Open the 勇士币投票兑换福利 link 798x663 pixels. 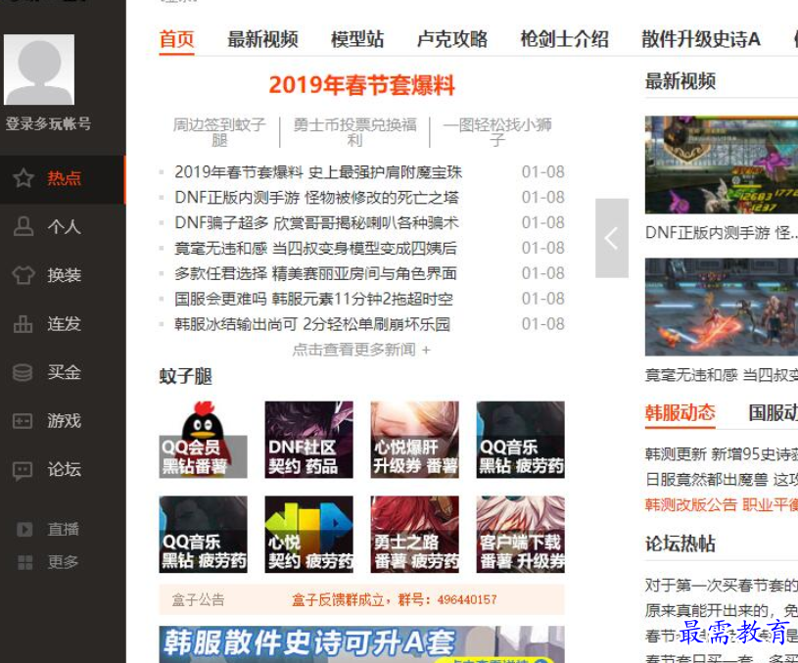tap(354, 132)
